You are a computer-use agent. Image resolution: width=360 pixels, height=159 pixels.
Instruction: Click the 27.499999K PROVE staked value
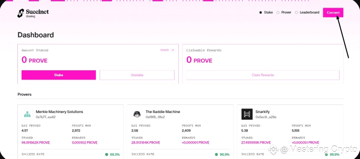point(256,143)
